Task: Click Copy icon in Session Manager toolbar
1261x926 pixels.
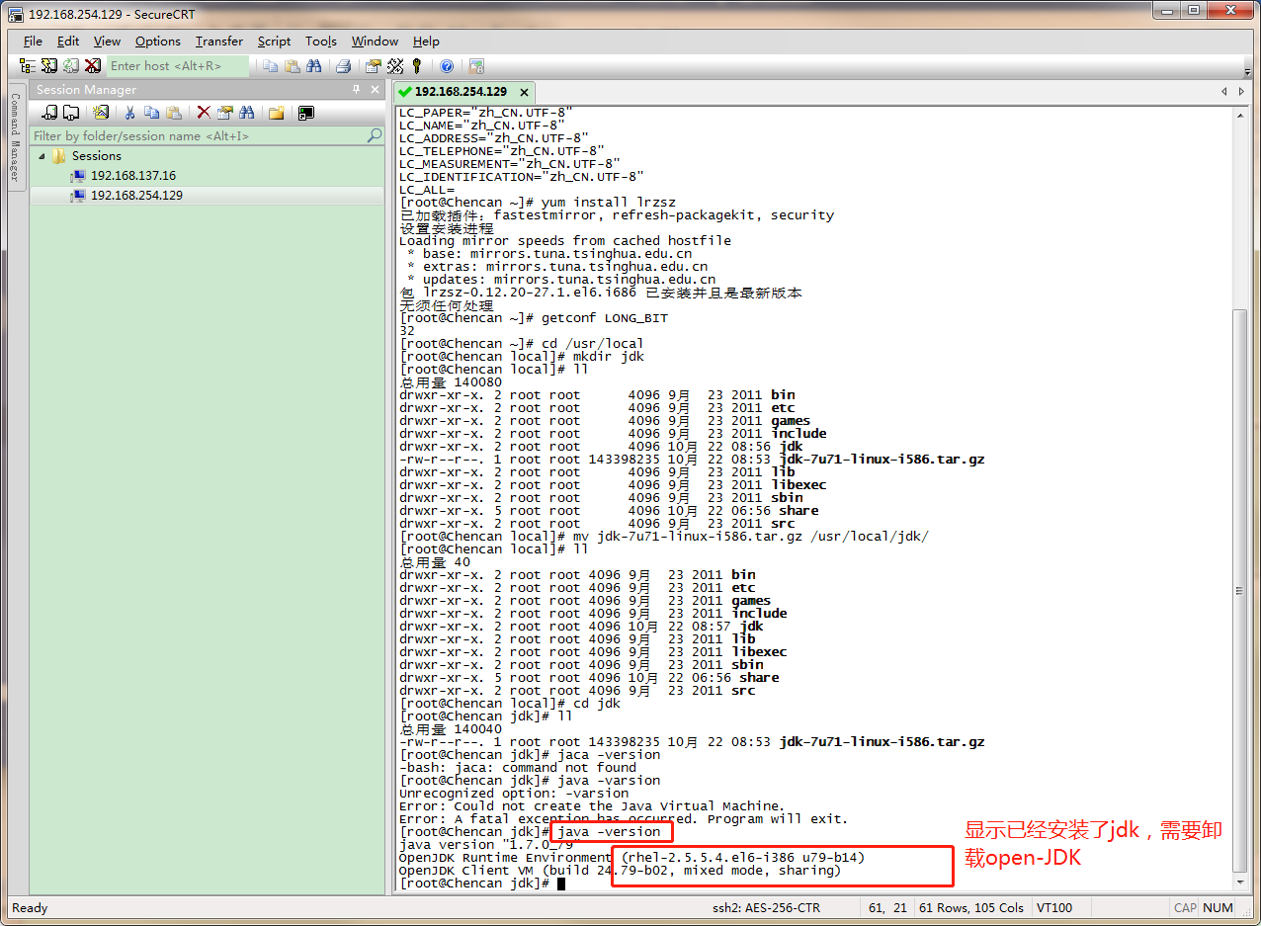Action: 151,113
